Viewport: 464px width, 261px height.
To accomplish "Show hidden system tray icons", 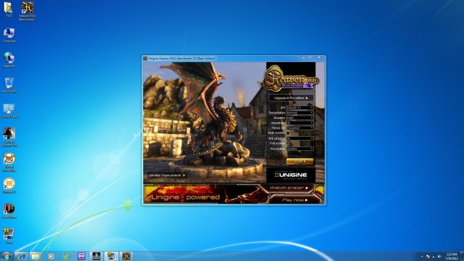I will 422,256.
